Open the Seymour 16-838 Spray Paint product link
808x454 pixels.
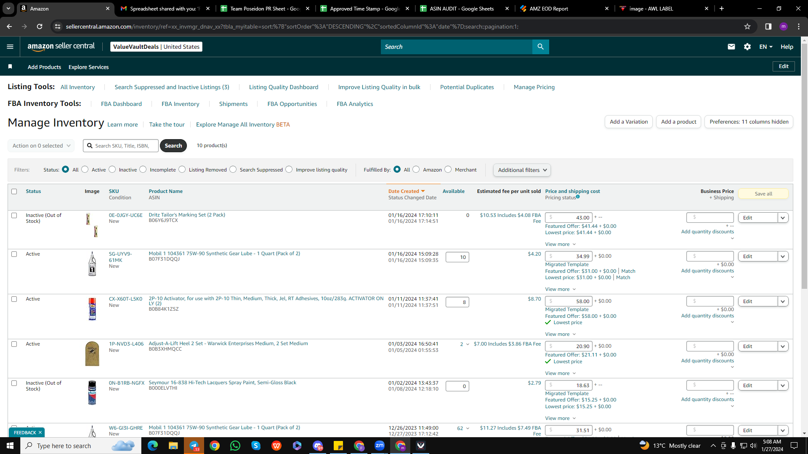[x=222, y=383]
